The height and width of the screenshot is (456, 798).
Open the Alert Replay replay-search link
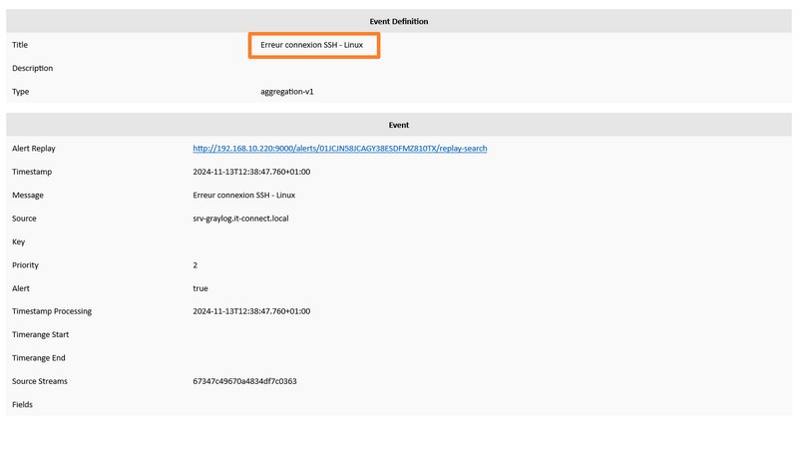click(340, 148)
